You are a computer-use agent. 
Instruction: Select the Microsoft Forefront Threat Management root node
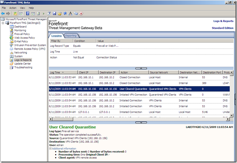click(26, 19)
